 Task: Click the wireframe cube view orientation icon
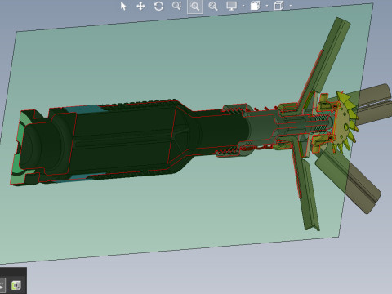[x=278, y=6]
